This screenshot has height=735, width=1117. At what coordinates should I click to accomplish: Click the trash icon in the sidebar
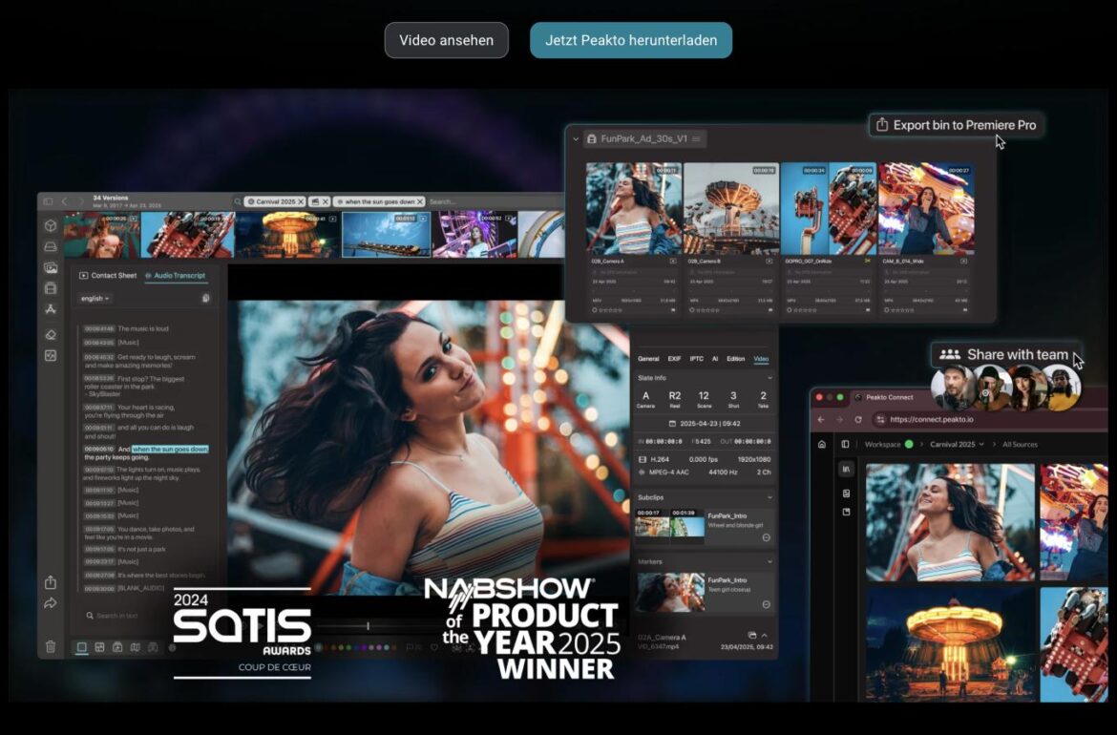pyautogui.click(x=51, y=646)
